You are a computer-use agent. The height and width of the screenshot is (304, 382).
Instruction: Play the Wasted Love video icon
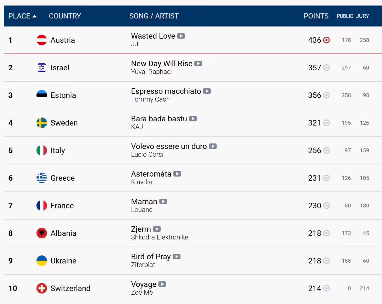(x=181, y=36)
